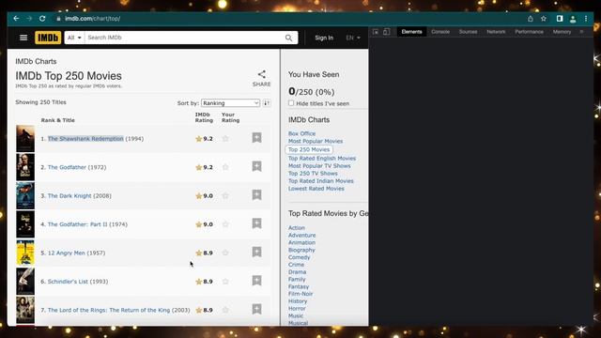Switch to DevTools Network tab
Screen dimensions: 601x338
coord(496,32)
